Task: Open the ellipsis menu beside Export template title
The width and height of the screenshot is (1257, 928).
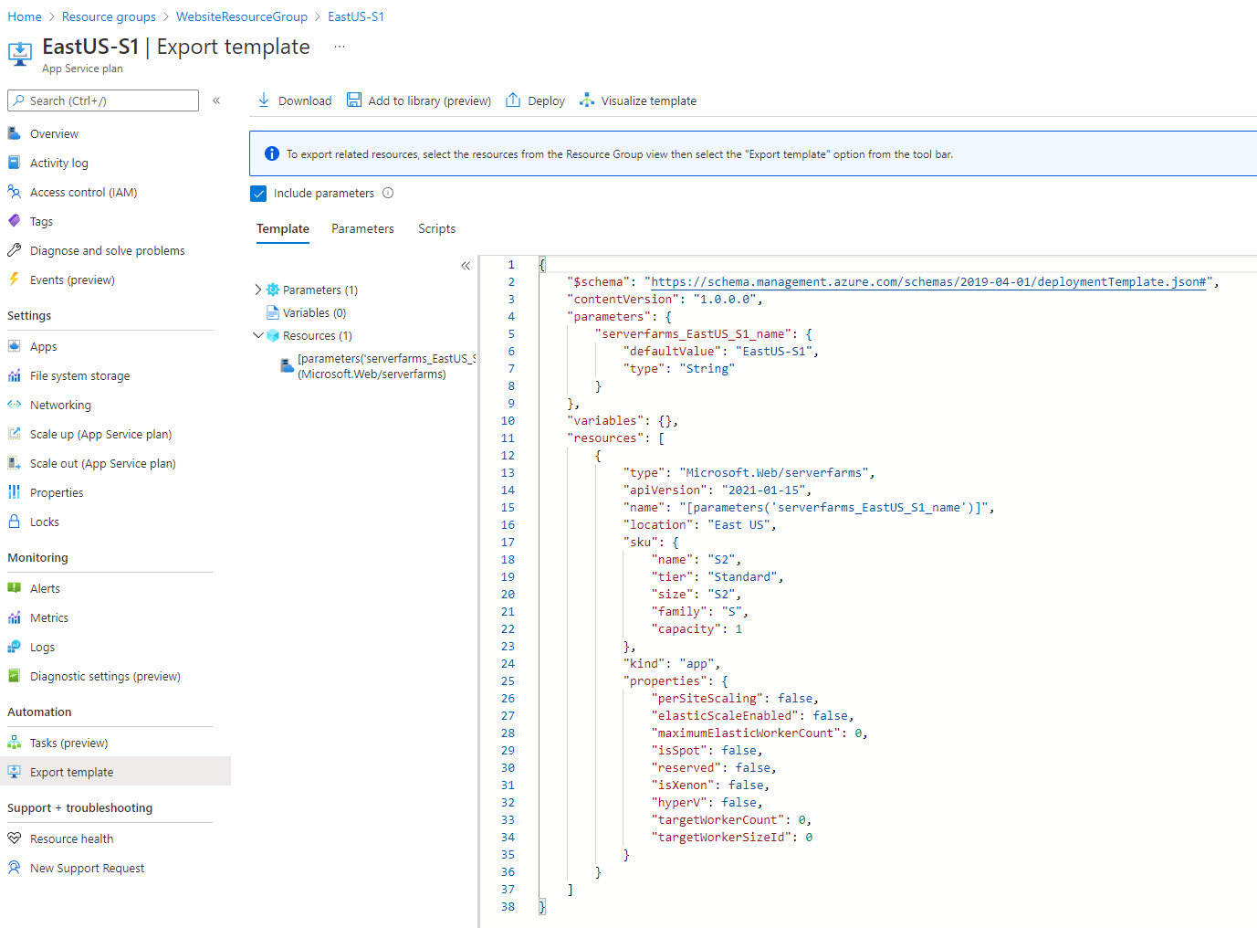Action: (340, 47)
